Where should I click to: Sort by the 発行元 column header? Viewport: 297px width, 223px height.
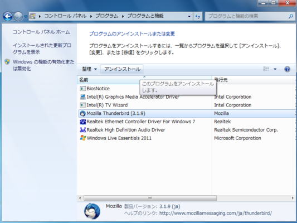click(254, 80)
